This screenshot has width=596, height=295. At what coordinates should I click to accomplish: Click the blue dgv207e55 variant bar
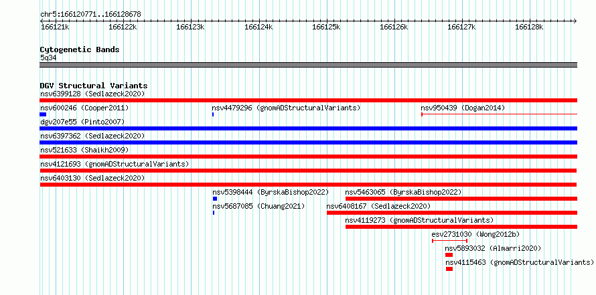[308, 128]
